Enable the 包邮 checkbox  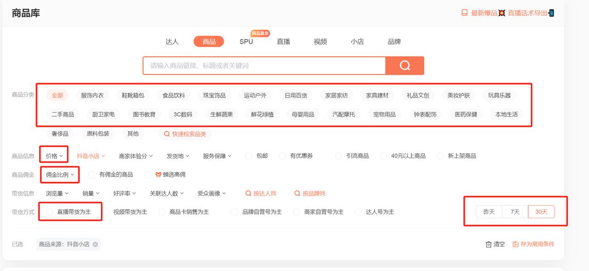point(248,156)
